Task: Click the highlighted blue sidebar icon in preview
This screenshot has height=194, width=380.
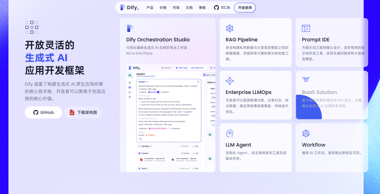Action: pyautogui.click(x=130, y=87)
